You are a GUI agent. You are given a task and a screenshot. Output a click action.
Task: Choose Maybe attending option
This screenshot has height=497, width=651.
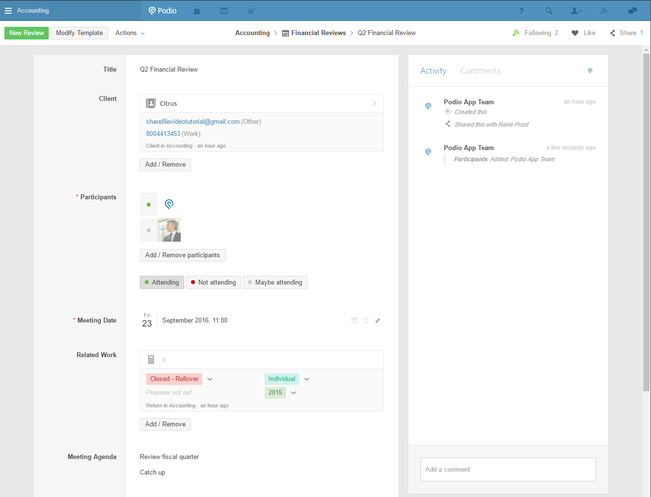click(275, 283)
